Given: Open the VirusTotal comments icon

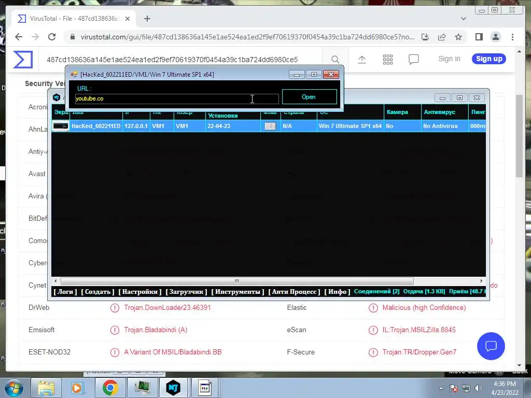Looking at the screenshot, I should pyautogui.click(x=413, y=60).
